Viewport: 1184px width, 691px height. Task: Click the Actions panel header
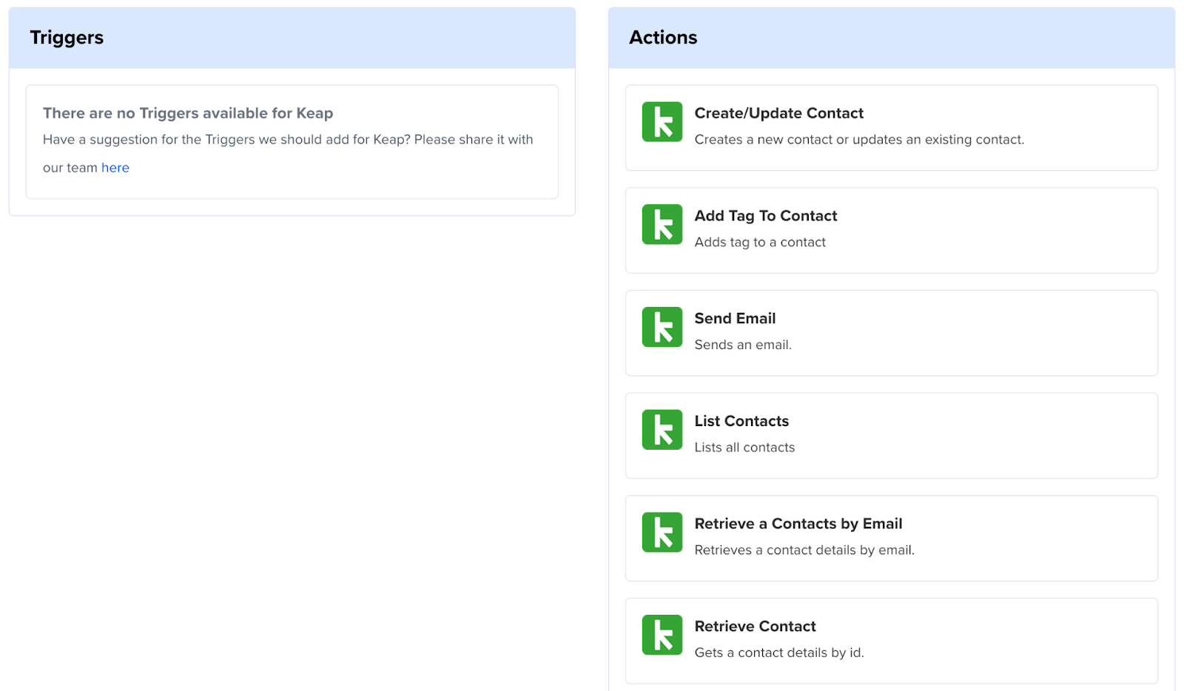pos(663,38)
